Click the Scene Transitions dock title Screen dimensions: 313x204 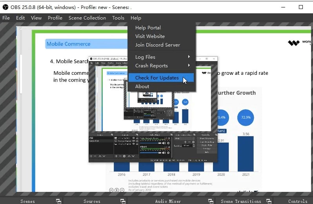tap(241, 201)
